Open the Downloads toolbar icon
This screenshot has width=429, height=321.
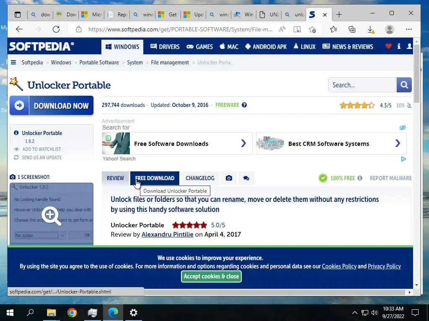point(371,30)
